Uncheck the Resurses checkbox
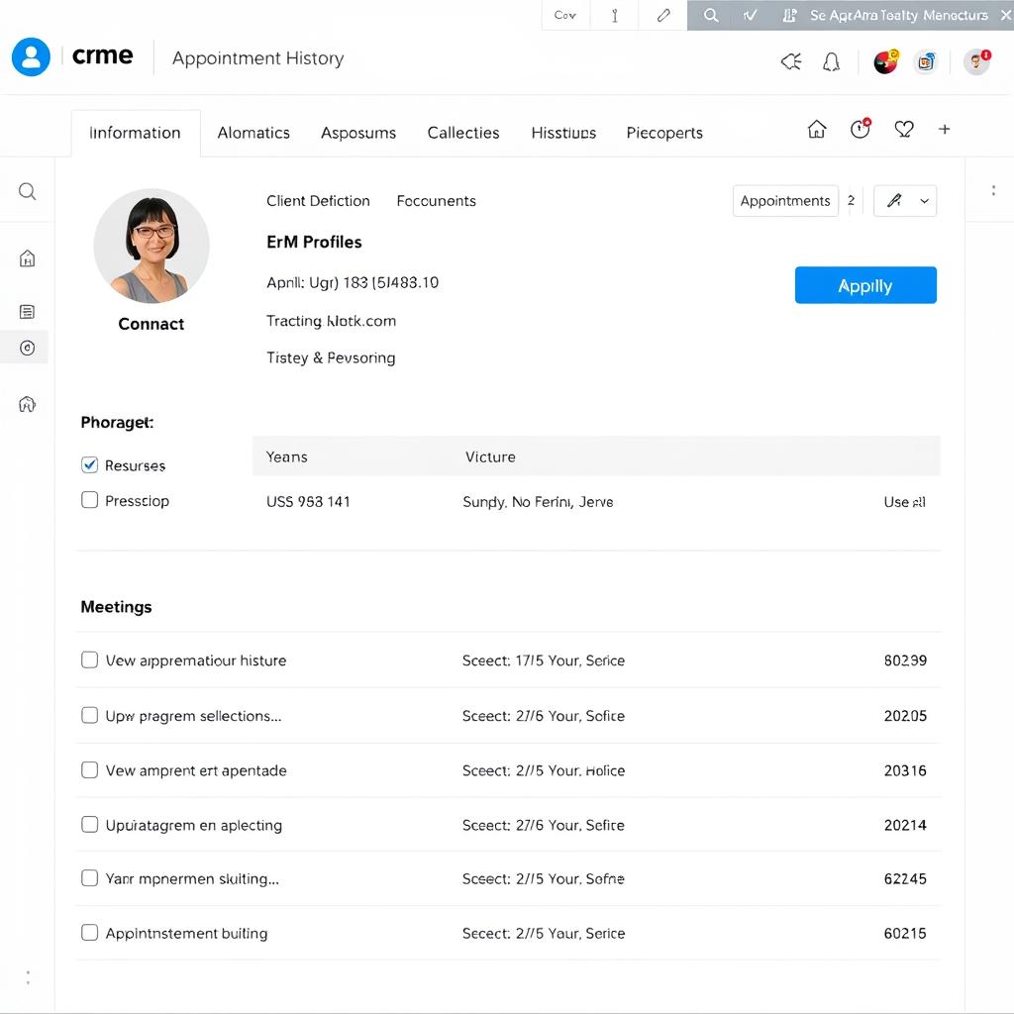 [89, 465]
